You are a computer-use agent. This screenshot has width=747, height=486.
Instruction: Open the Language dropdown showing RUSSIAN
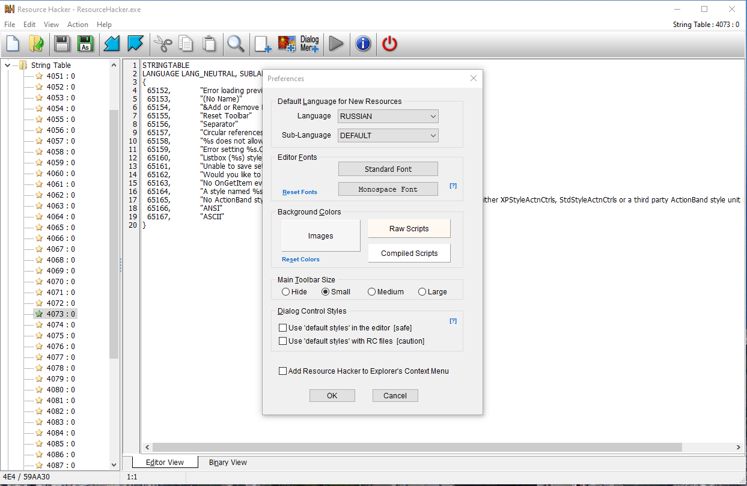point(388,116)
